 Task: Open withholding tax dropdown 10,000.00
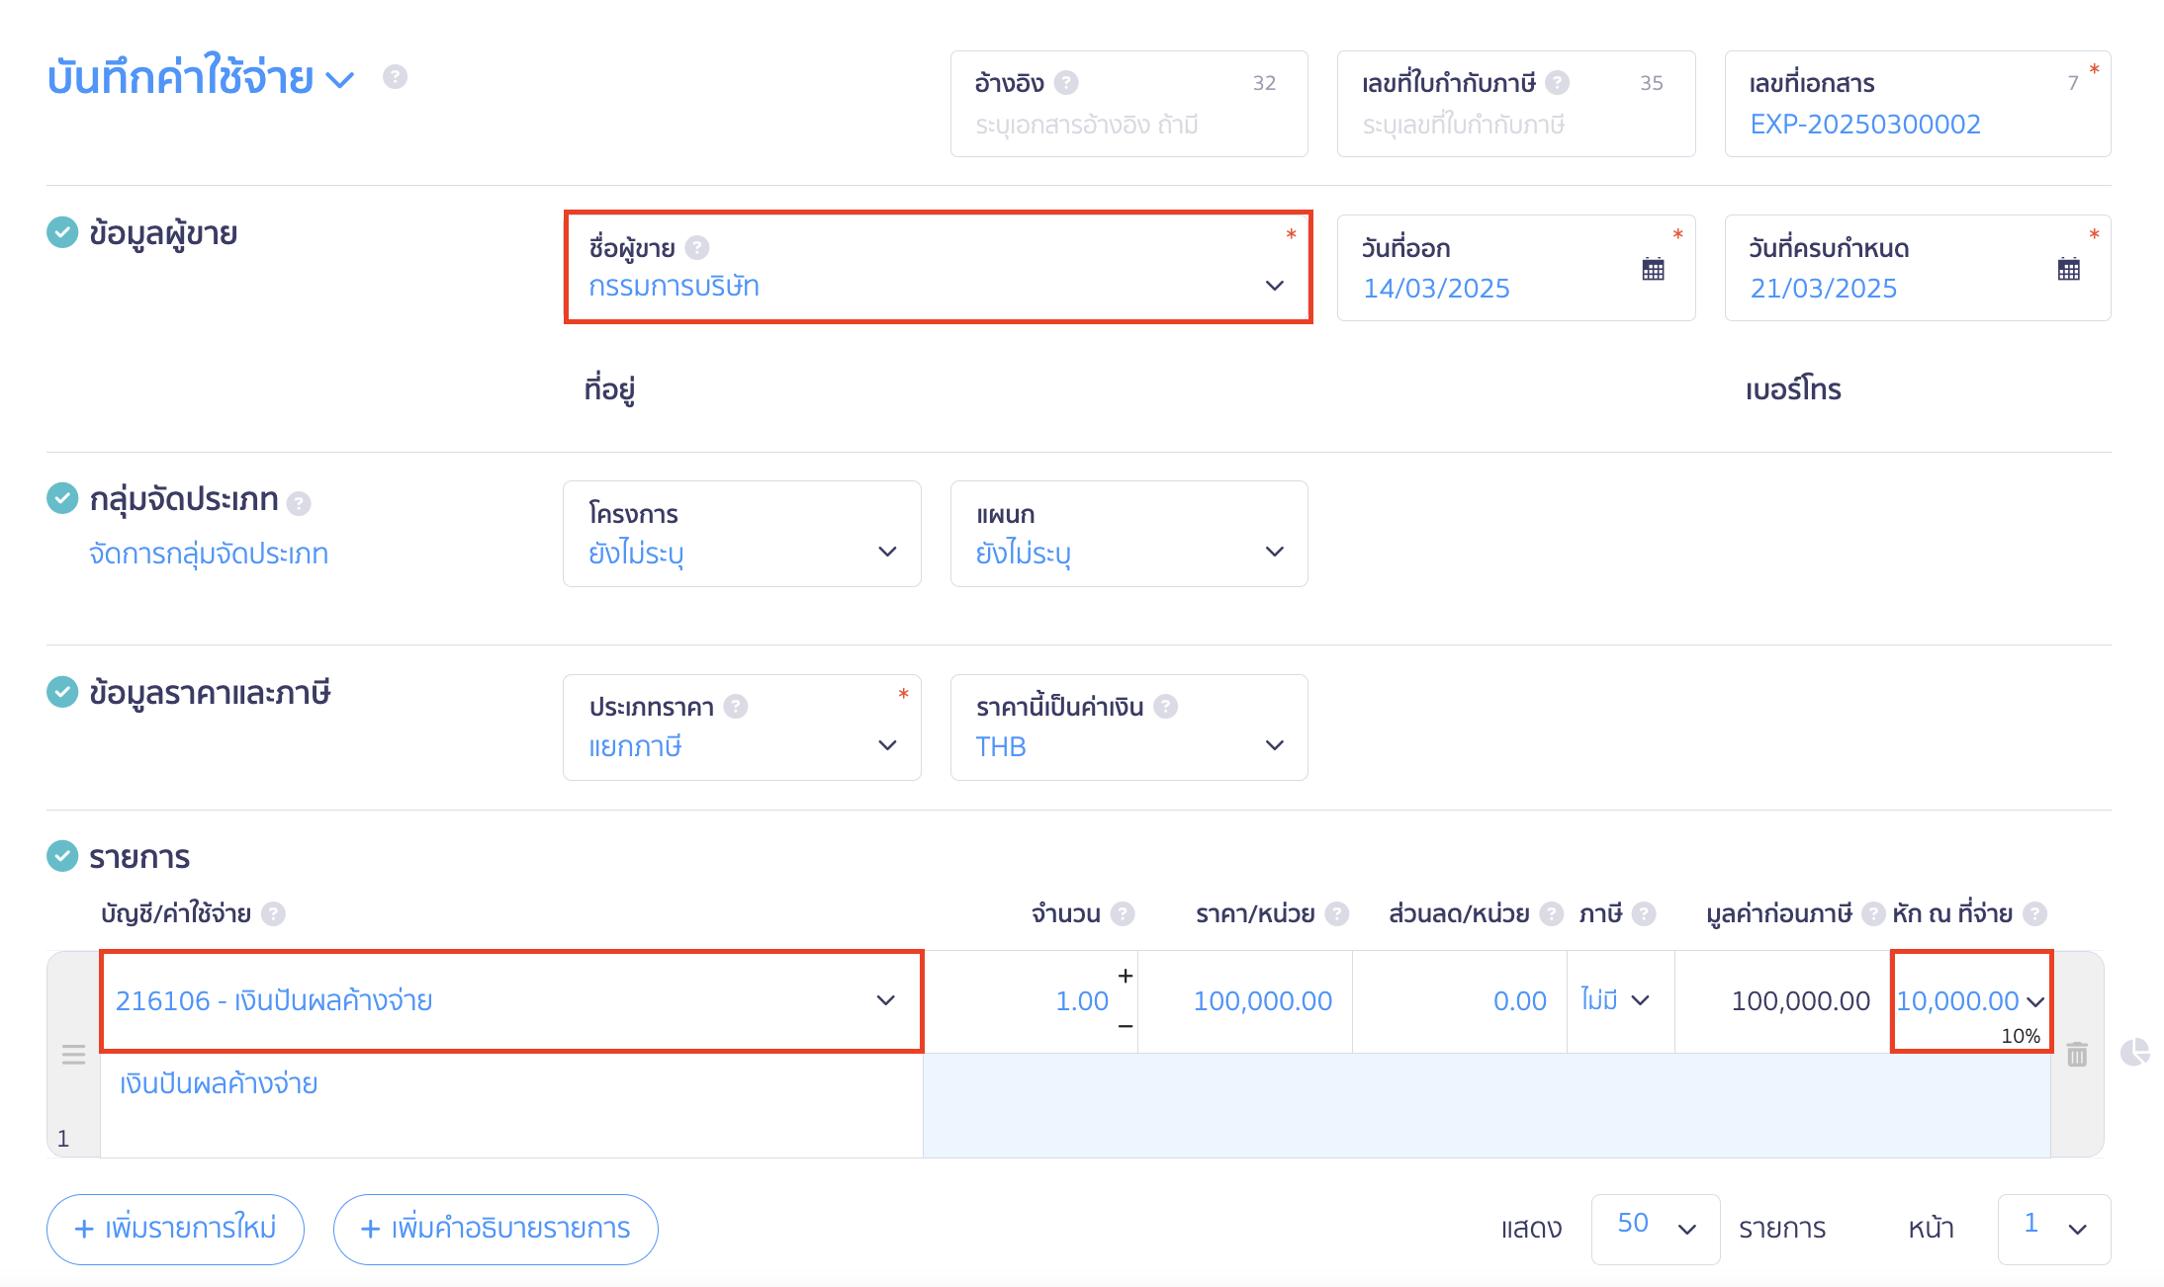pyautogui.click(x=1971, y=1001)
